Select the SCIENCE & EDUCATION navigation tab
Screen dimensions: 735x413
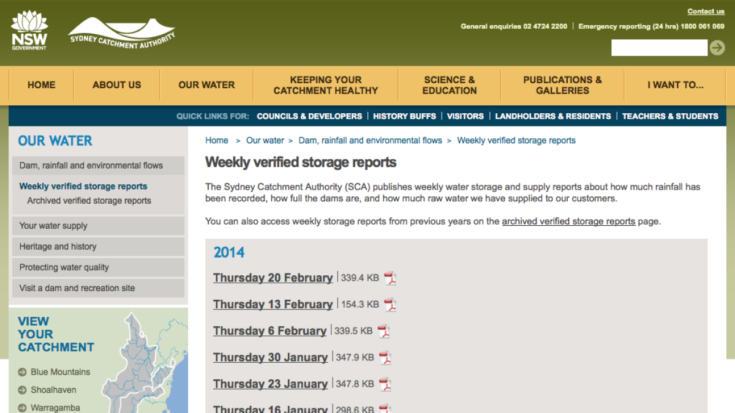pos(449,85)
